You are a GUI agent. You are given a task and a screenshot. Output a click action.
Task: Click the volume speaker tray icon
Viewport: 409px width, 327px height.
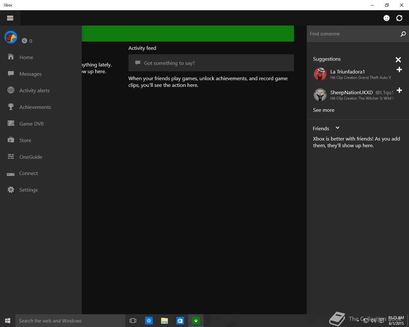(x=373, y=321)
